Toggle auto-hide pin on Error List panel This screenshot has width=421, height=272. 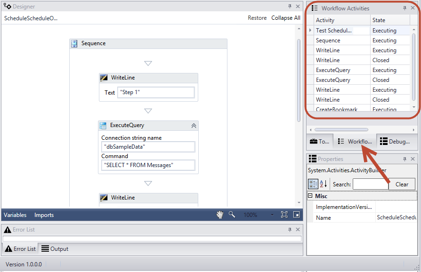click(291, 229)
